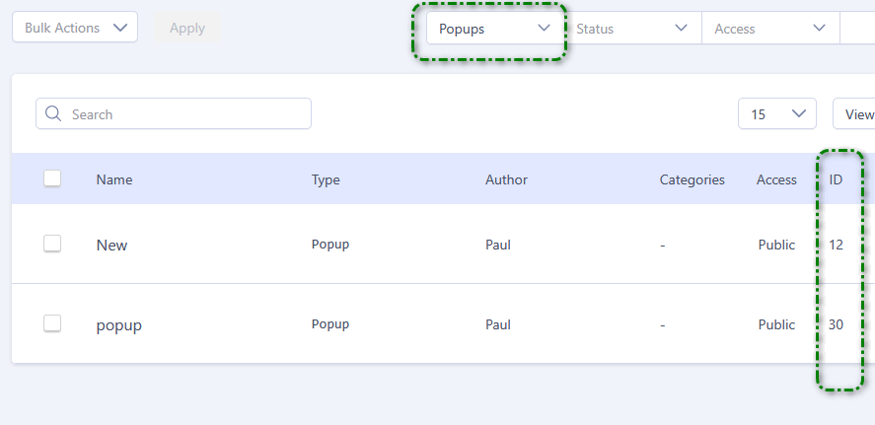Click the Author column header
This screenshot has height=425, width=875.
pyautogui.click(x=506, y=179)
